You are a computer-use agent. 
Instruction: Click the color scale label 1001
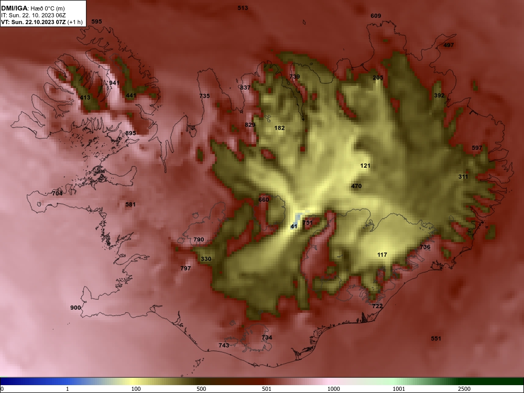399,389
